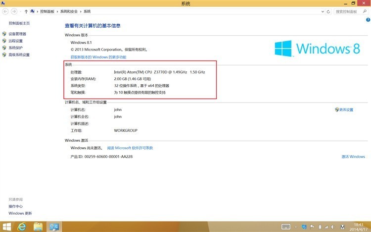371x232 pixels.
Task: Select the Windows 8.1 edition text
Action: (x=81, y=43)
